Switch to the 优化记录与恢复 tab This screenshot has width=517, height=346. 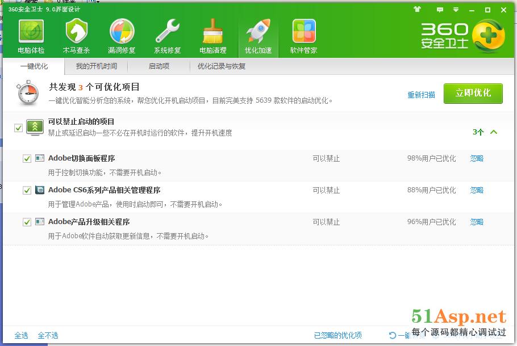222,66
